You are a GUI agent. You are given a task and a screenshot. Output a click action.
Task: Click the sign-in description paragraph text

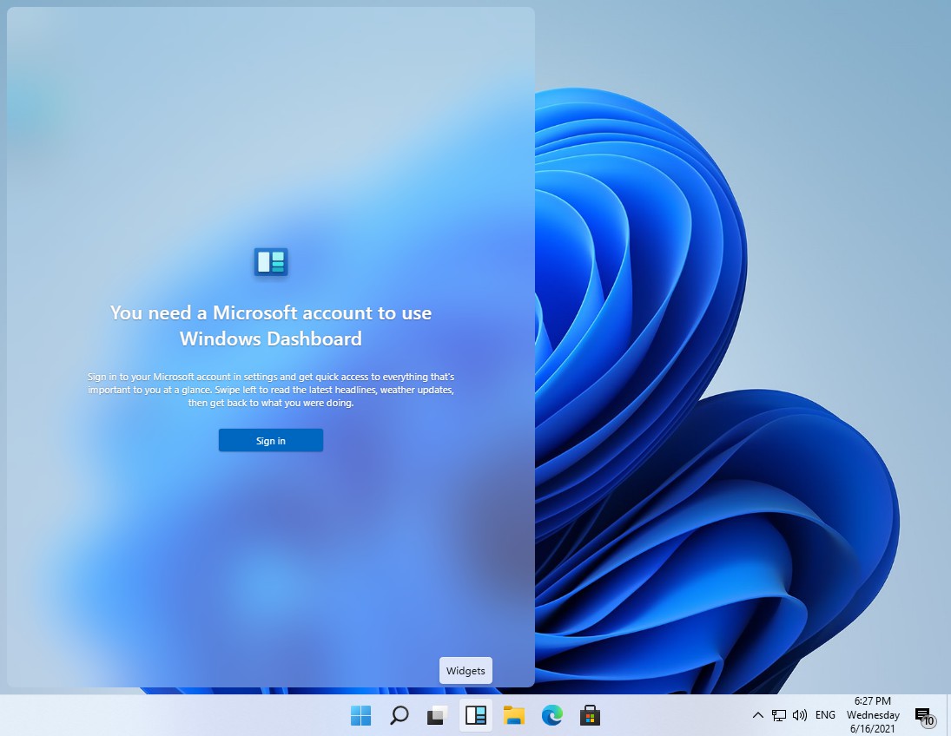click(270, 390)
